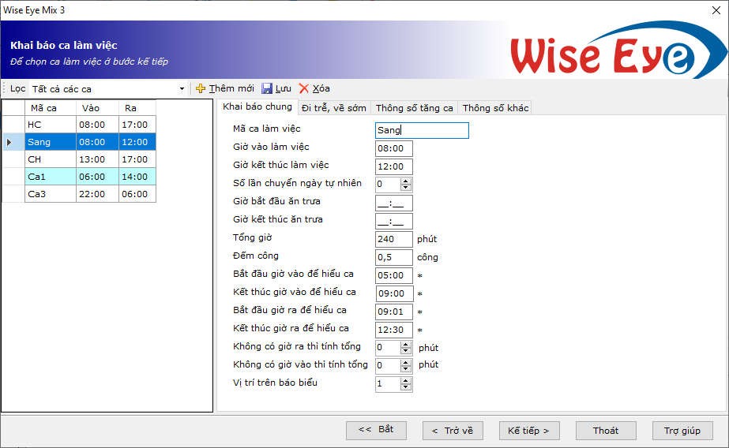Click the Thêm mới add icon
Image resolution: width=729 pixels, height=448 pixels.
pyautogui.click(x=201, y=88)
